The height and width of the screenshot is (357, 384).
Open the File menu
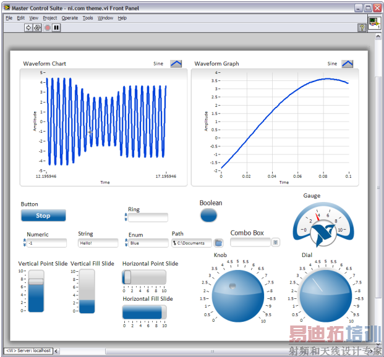pos(9,18)
